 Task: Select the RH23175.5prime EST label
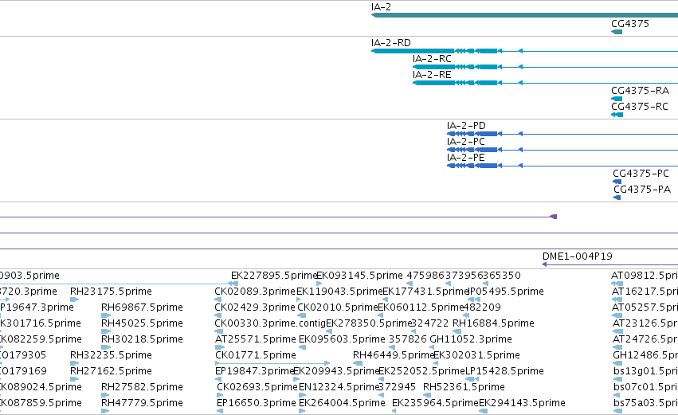111,292
